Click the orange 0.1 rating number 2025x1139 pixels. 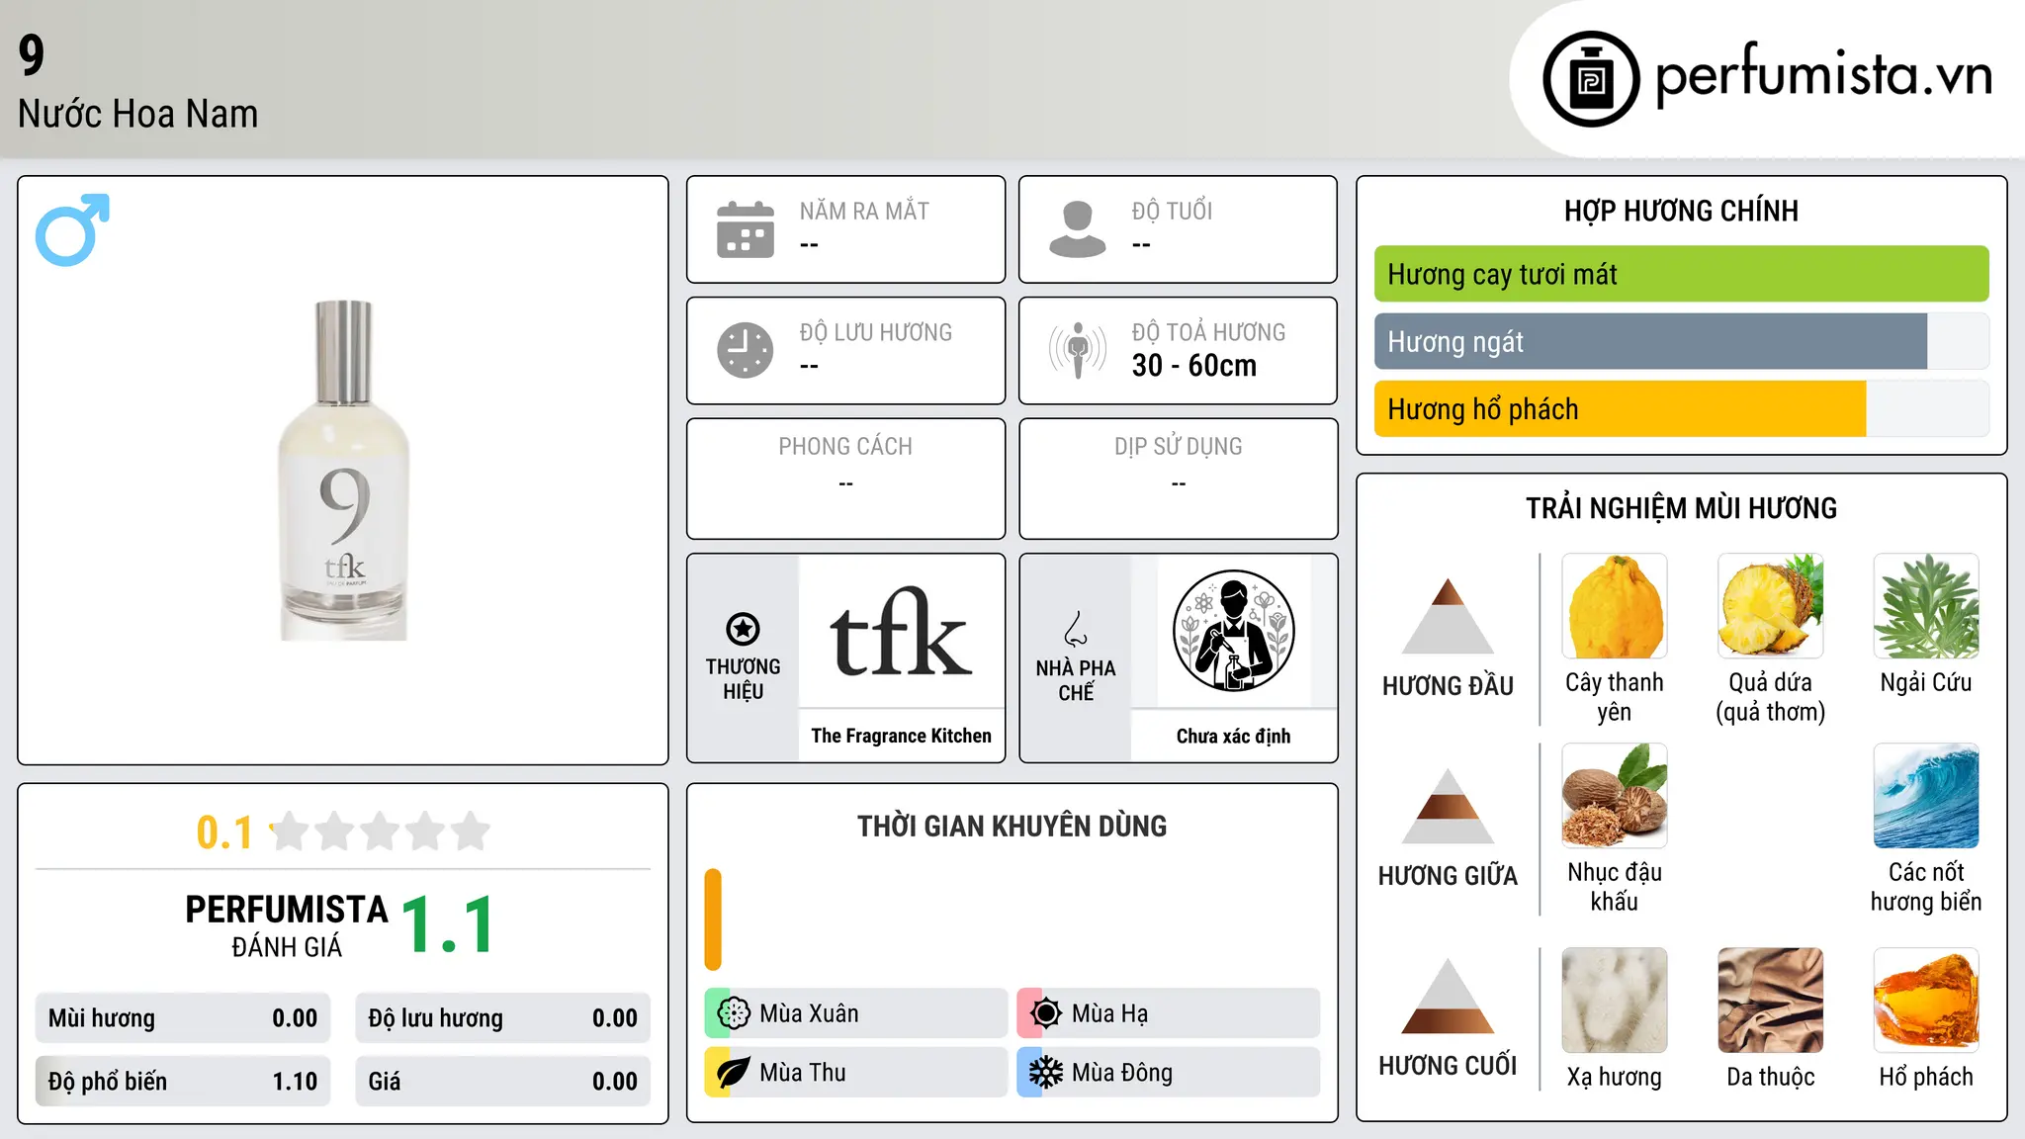coord(224,832)
